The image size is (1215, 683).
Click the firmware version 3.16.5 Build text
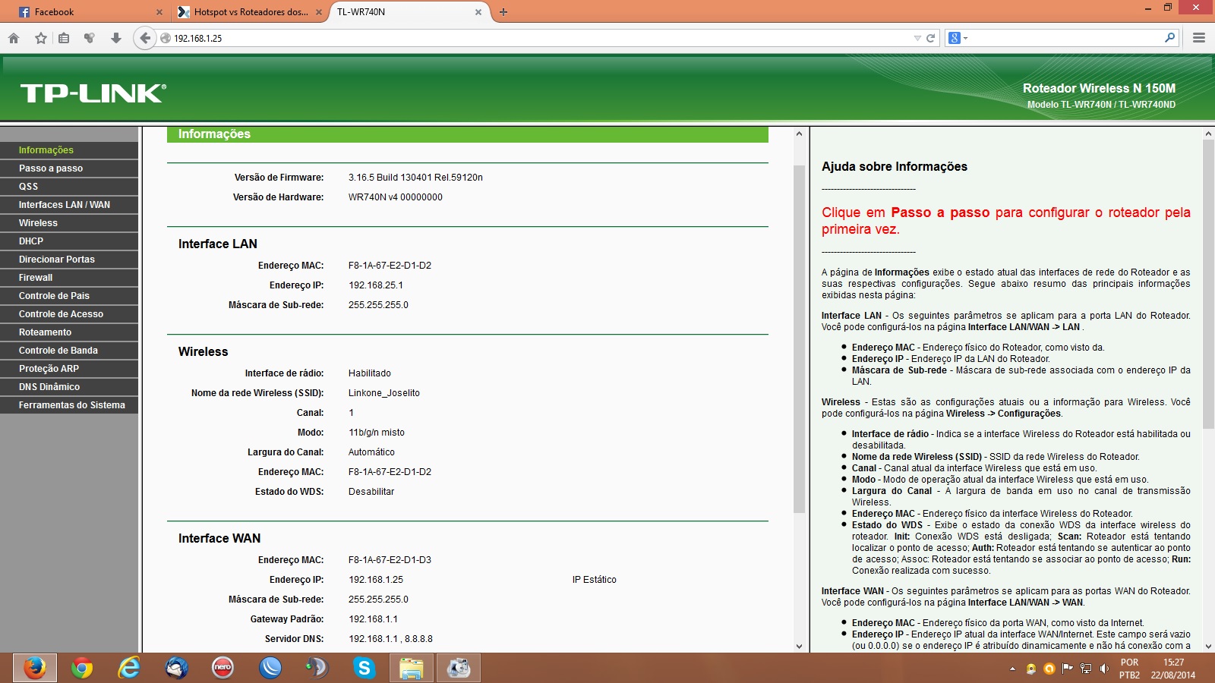(415, 178)
